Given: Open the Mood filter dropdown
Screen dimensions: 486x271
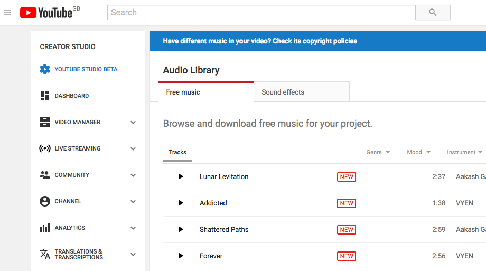Looking at the screenshot, I should click(x=418, y=152).
